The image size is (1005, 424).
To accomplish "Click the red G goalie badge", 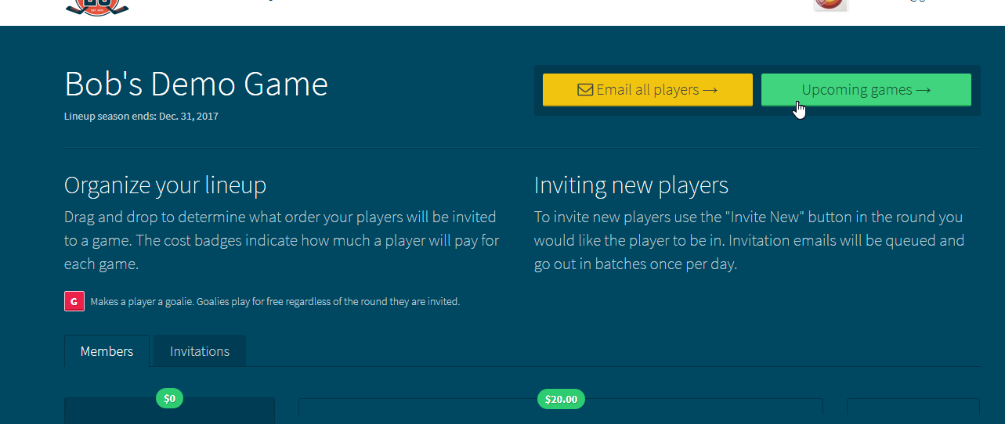I will tap(74, 301).
